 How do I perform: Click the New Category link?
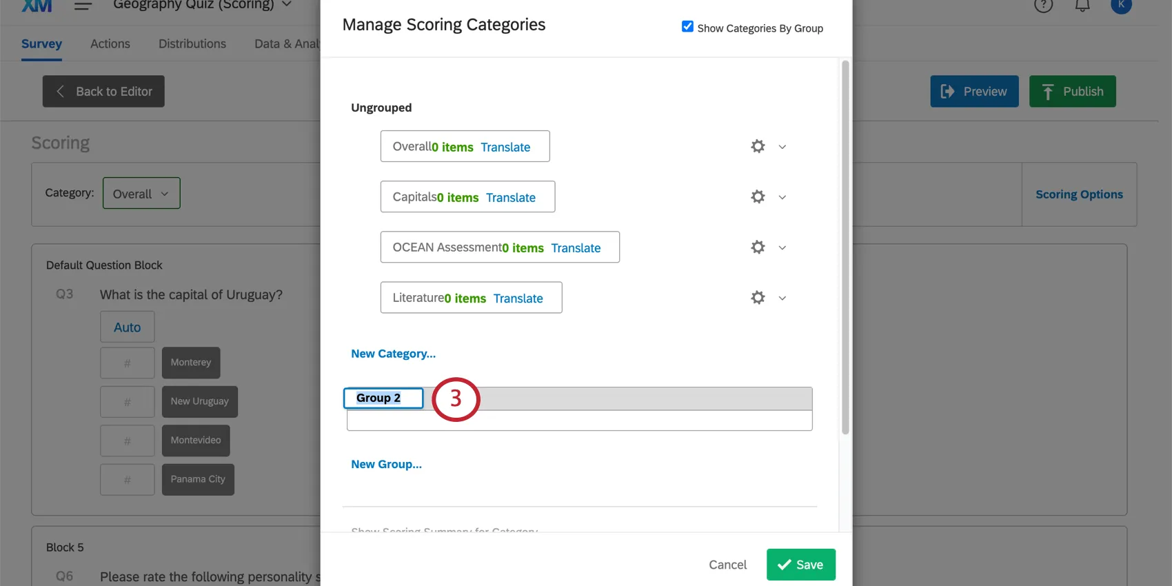pyautogui.click(x=393, y=353)
